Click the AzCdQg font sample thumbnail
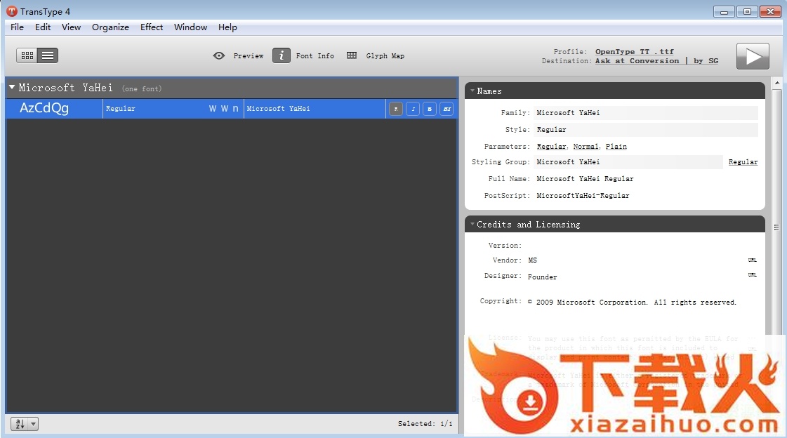The height and width of the screenshot is (438, 787). pyautogui.click(x=44, y=108)
